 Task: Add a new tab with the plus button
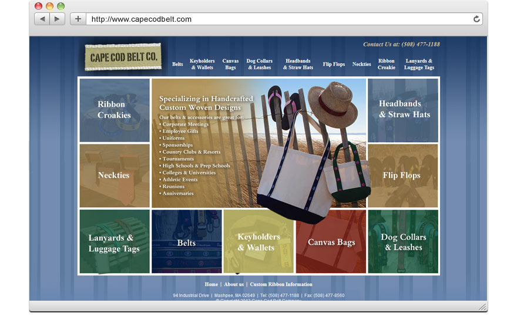pos(78,19)
